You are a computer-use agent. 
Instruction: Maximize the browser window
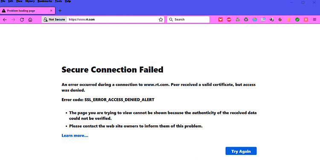pyautogui.click(x=303, y=3)
